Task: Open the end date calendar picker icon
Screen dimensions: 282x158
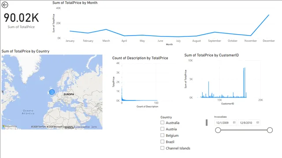Action: tap(257, 122)
